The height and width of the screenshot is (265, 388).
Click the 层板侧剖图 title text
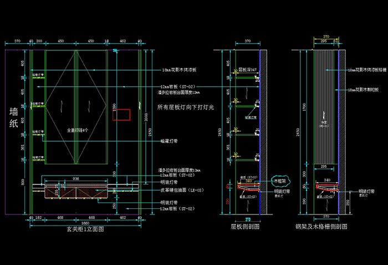point(246,227)
